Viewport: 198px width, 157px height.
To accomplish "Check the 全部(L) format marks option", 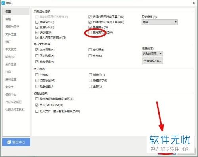I will coord(90,87).
